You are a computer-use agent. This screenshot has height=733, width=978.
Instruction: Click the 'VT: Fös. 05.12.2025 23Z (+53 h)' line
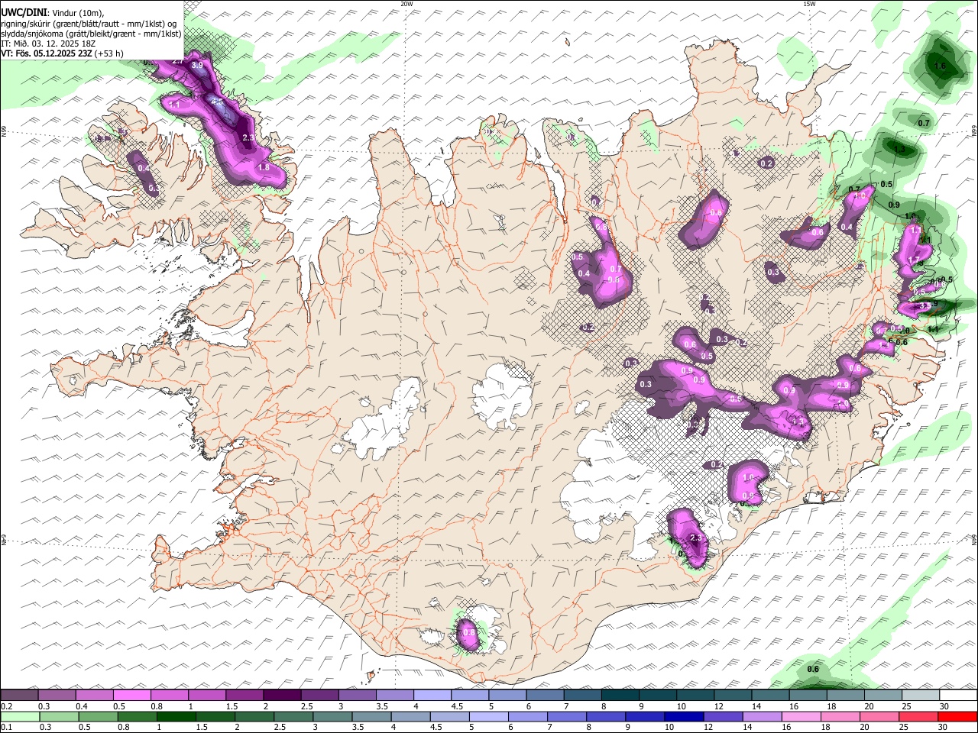62,53
